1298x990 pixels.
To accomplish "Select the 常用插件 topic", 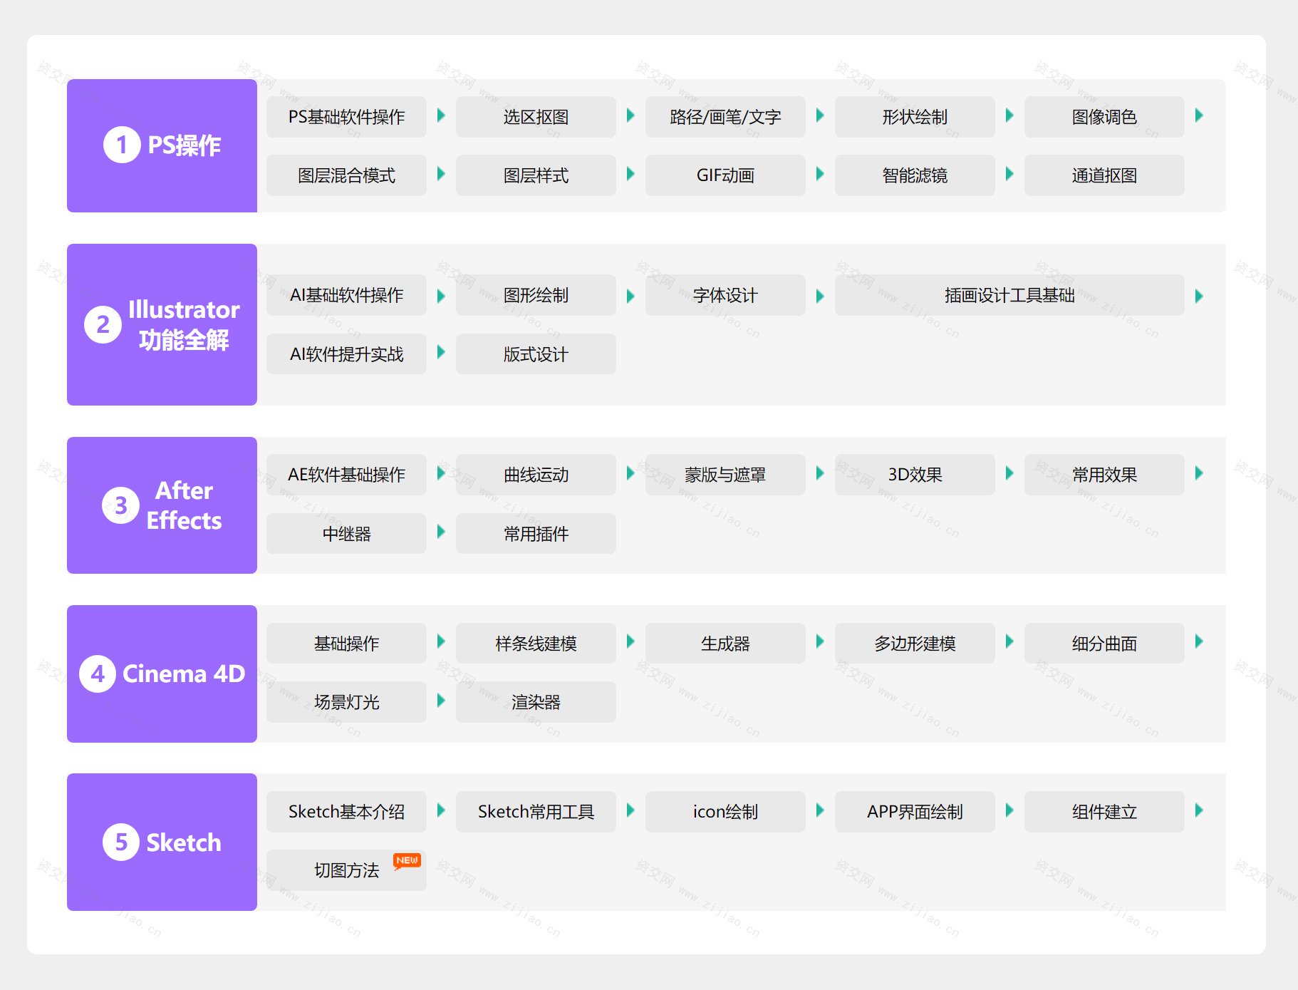I will coord(536,534).
